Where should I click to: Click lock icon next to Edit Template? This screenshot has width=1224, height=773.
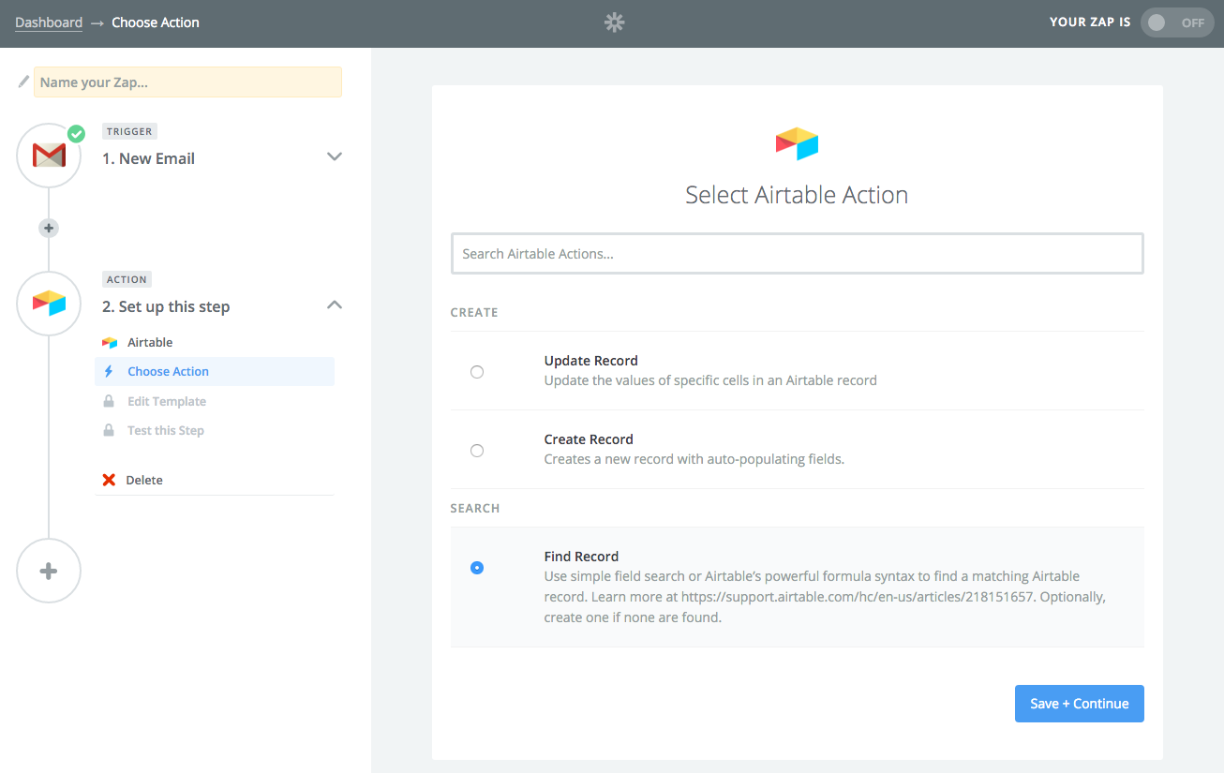[109, 401]
